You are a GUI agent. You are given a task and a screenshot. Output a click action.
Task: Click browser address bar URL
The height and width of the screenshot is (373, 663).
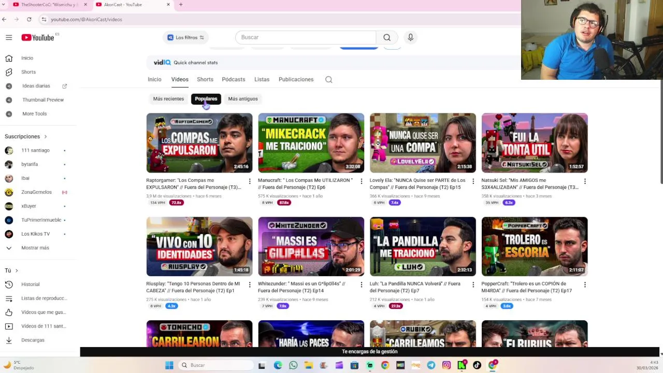[x=87, y=19]
